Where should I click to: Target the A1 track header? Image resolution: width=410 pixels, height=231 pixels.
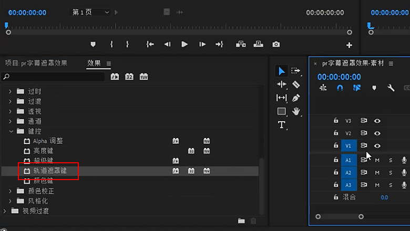click(349, 160)
